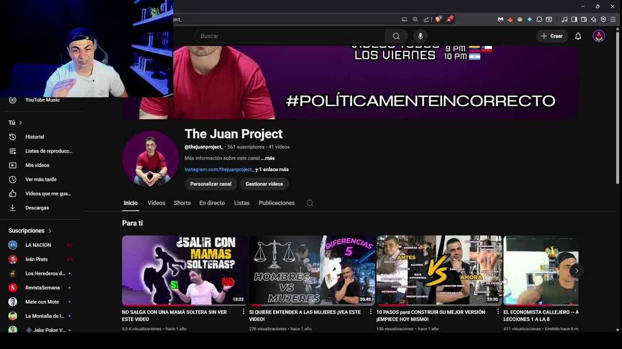Screen dimensions: 622x349
Task: Click The Juan Project channel avatar
Action: [x=150, y=159]
